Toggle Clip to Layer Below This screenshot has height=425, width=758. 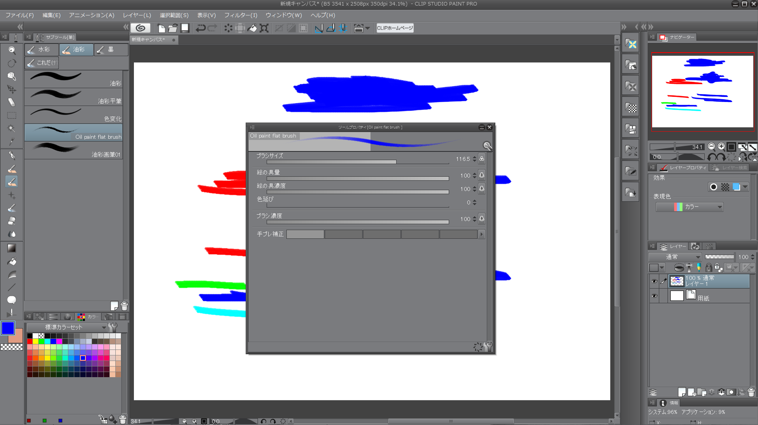[679, 268]
